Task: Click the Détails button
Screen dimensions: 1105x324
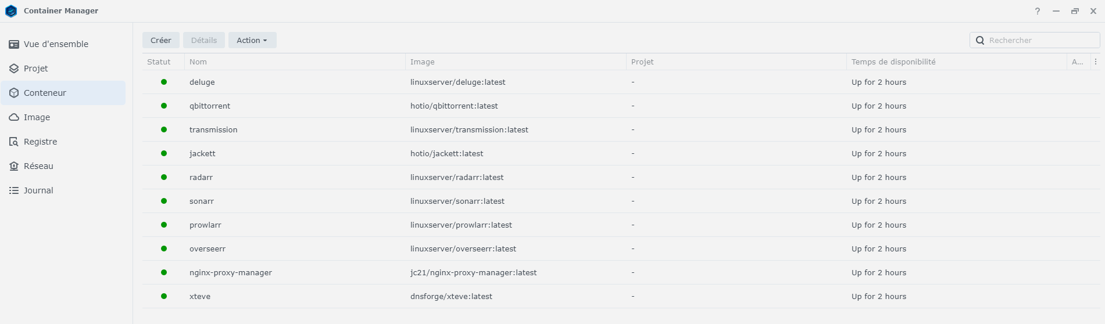Action: click(204, 40)
